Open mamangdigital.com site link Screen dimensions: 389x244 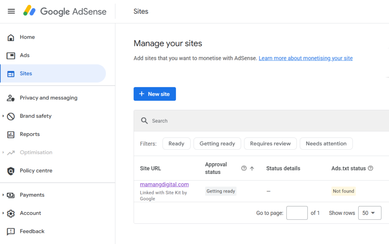(x=164, y=185)
